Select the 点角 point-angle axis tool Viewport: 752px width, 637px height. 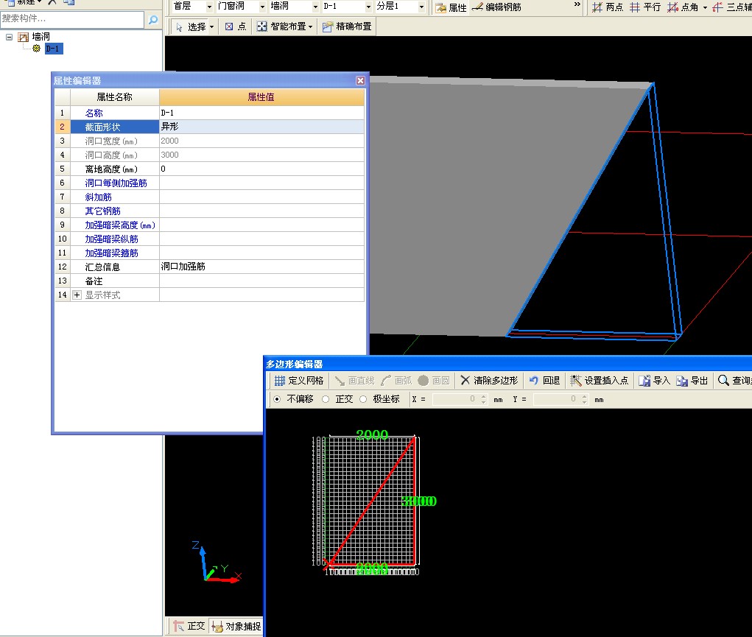683,7
